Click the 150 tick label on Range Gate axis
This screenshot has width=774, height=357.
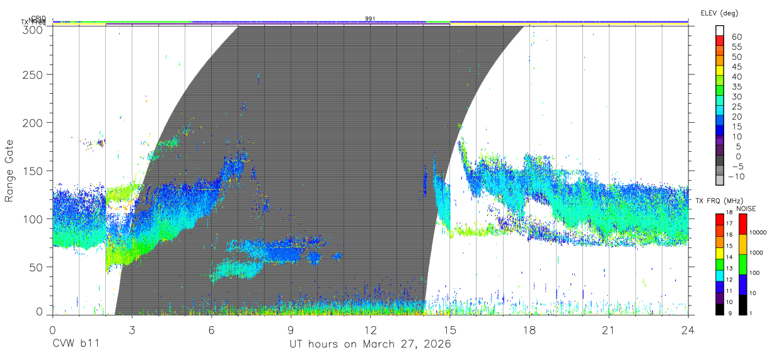[33, 171]
